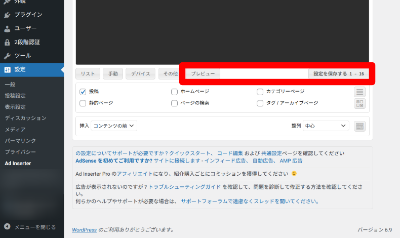Click the settings slider icon beside 設定

pyautogui.click(x=8, y=70)
